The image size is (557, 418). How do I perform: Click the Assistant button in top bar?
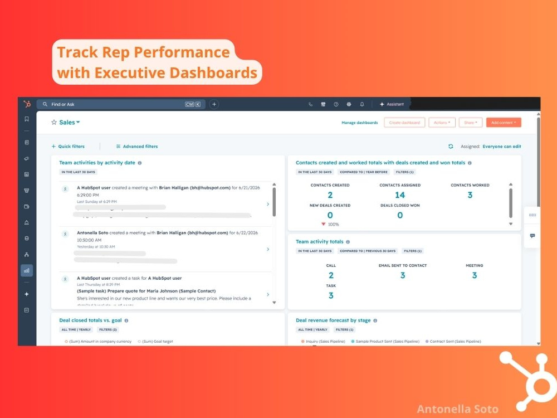[392, 104]
